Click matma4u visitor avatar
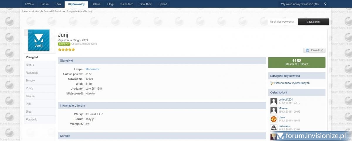This screenshot has width=352, height=141. [273, 128]
